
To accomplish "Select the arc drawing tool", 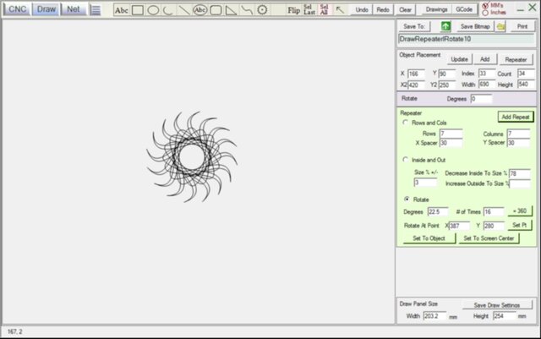I will click(168, 10).
